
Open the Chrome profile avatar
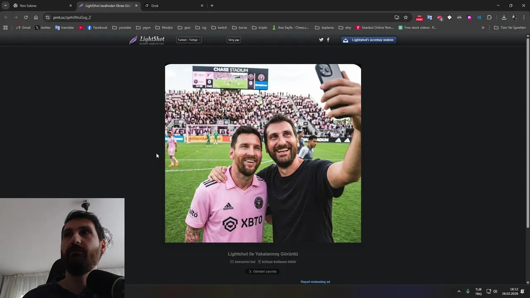click(x=514, y=17)
